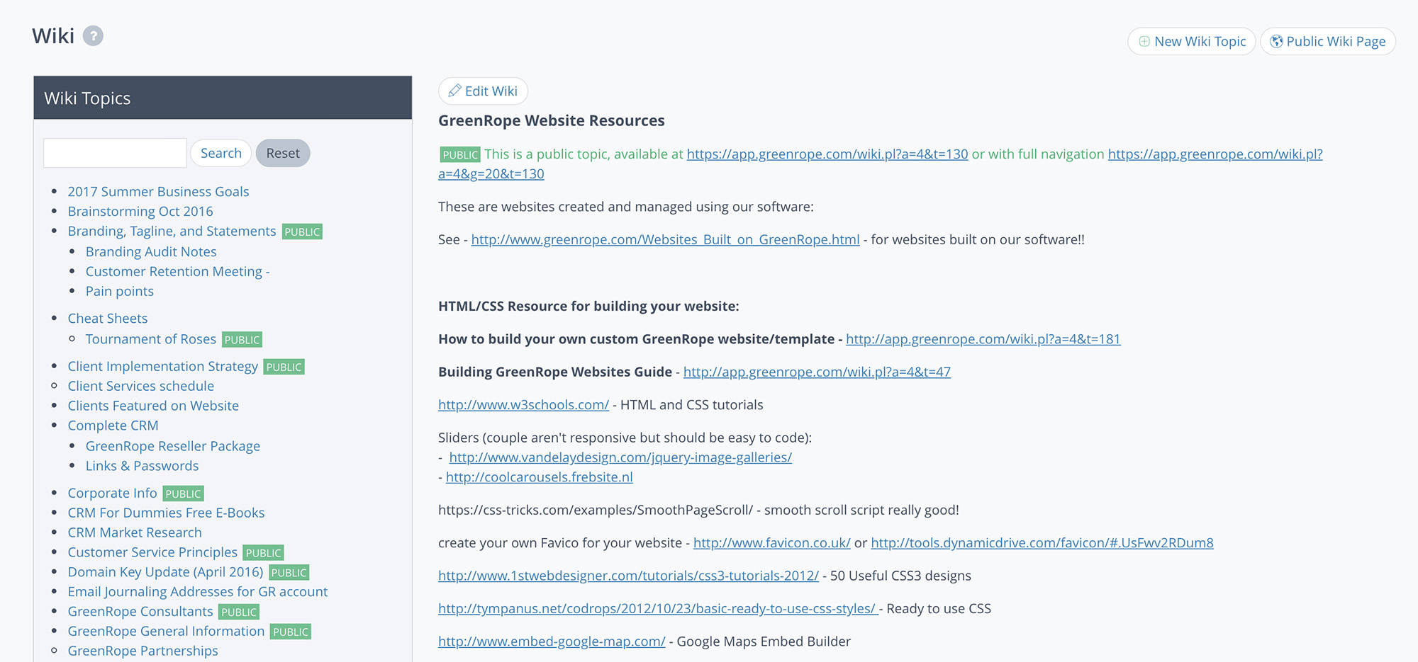Image resolution: width=1418 pixels, height=662 pixels.
Task: Open the Domain Key Update (April 2016) topic
Action: pos(165,572)
